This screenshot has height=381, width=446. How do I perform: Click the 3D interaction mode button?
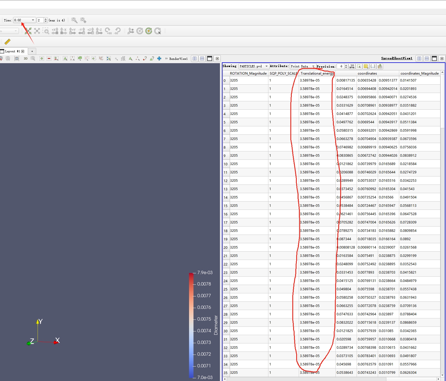tap(26, 58)
